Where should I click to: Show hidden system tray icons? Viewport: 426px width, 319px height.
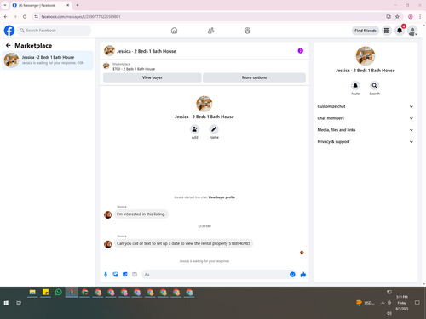(x=383, y=303)
